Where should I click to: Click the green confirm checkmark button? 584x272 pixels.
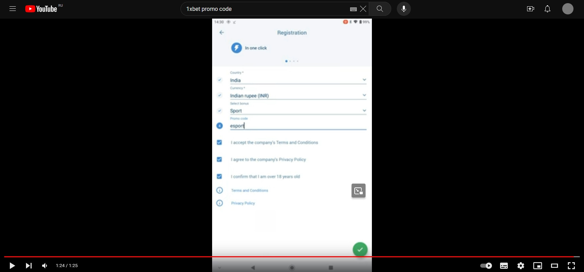click(x=360, y=250)
